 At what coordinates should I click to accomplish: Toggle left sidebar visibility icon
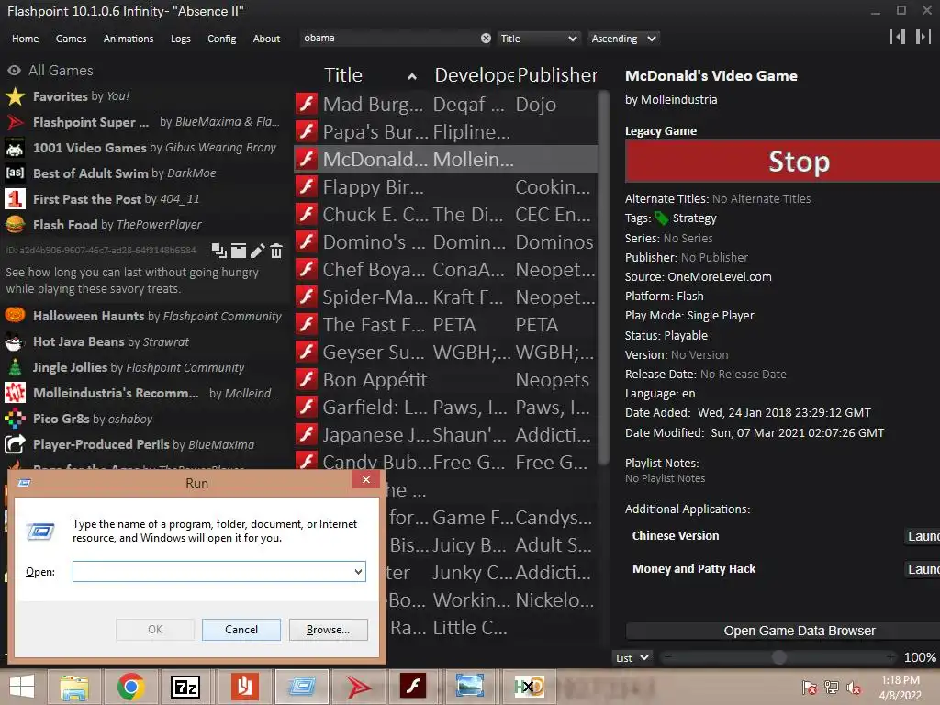click(898, 37)
